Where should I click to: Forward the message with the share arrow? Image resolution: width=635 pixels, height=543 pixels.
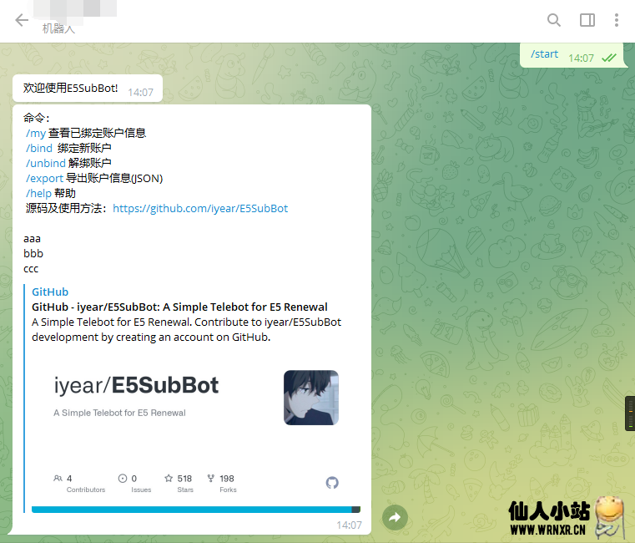click(x=395, y=517)
